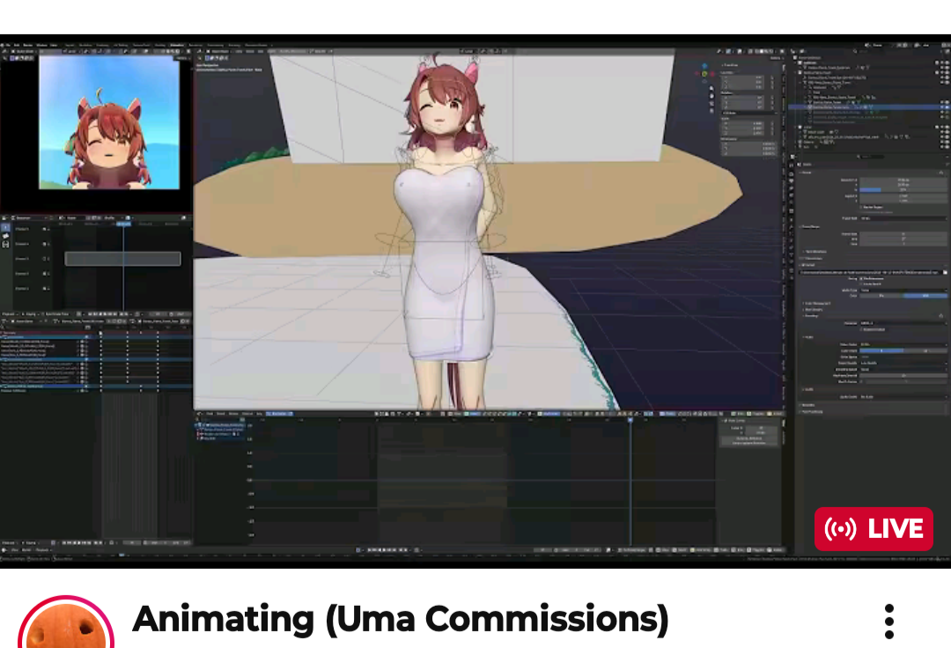Toggle perspective/orthographic grid icon in viewport

711,111
